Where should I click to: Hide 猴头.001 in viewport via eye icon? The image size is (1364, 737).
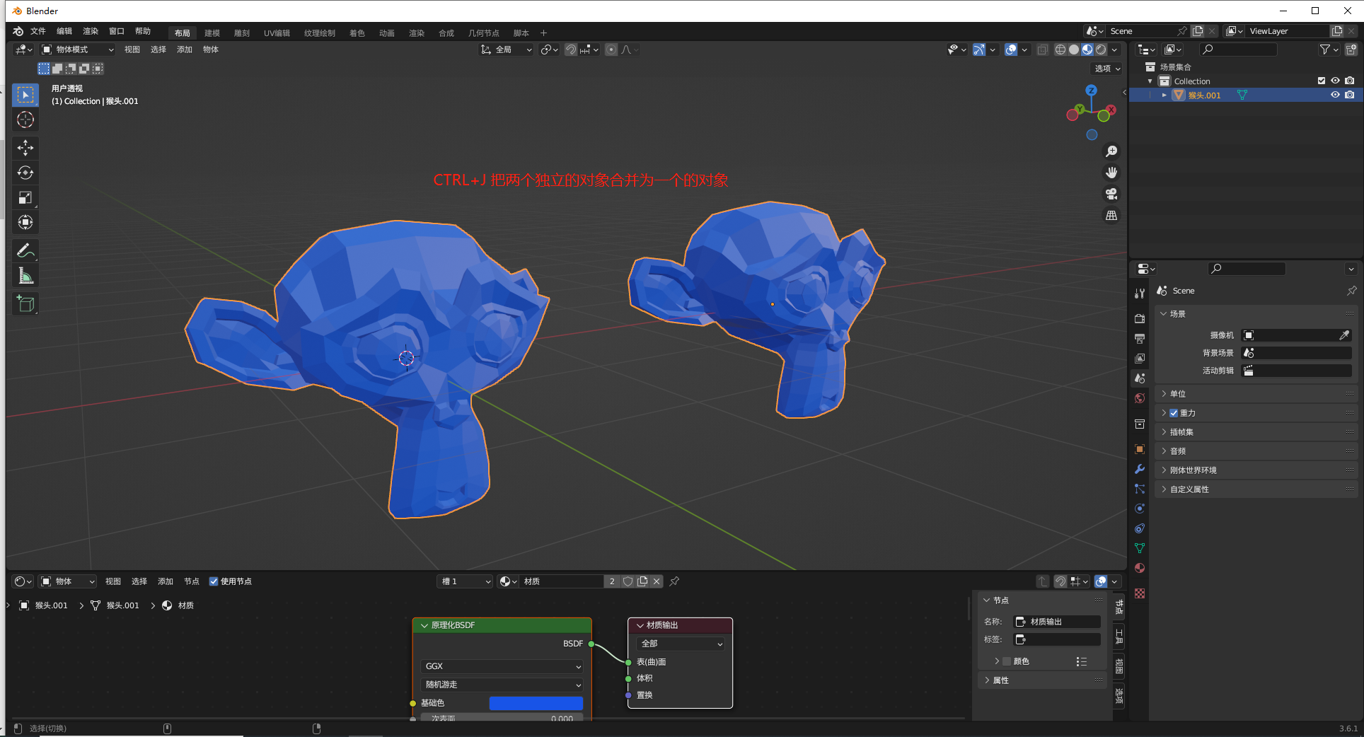click(1335, 95)
